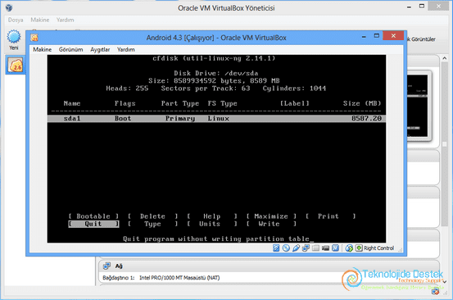Close the Android 4.3 VM window
The height and width of the screenshot is (300, 453).
tap(393, 35)
